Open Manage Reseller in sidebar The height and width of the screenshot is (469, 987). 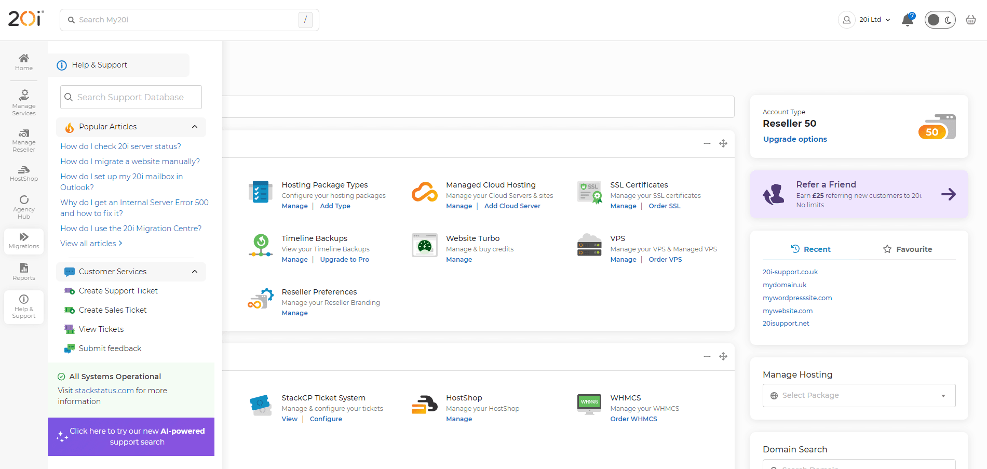pyautogui.click(x=24, y=141)
